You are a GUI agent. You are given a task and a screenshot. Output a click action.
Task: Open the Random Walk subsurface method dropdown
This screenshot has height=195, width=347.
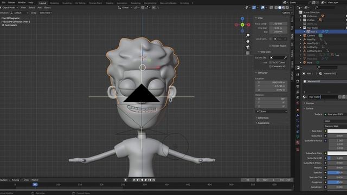pos(336,126)
